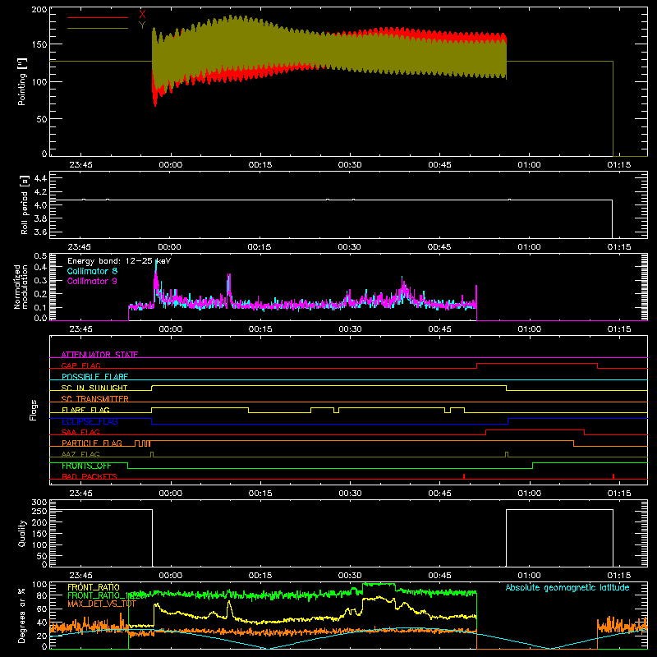Click the FLARE_FLAG label

point(85,410)
